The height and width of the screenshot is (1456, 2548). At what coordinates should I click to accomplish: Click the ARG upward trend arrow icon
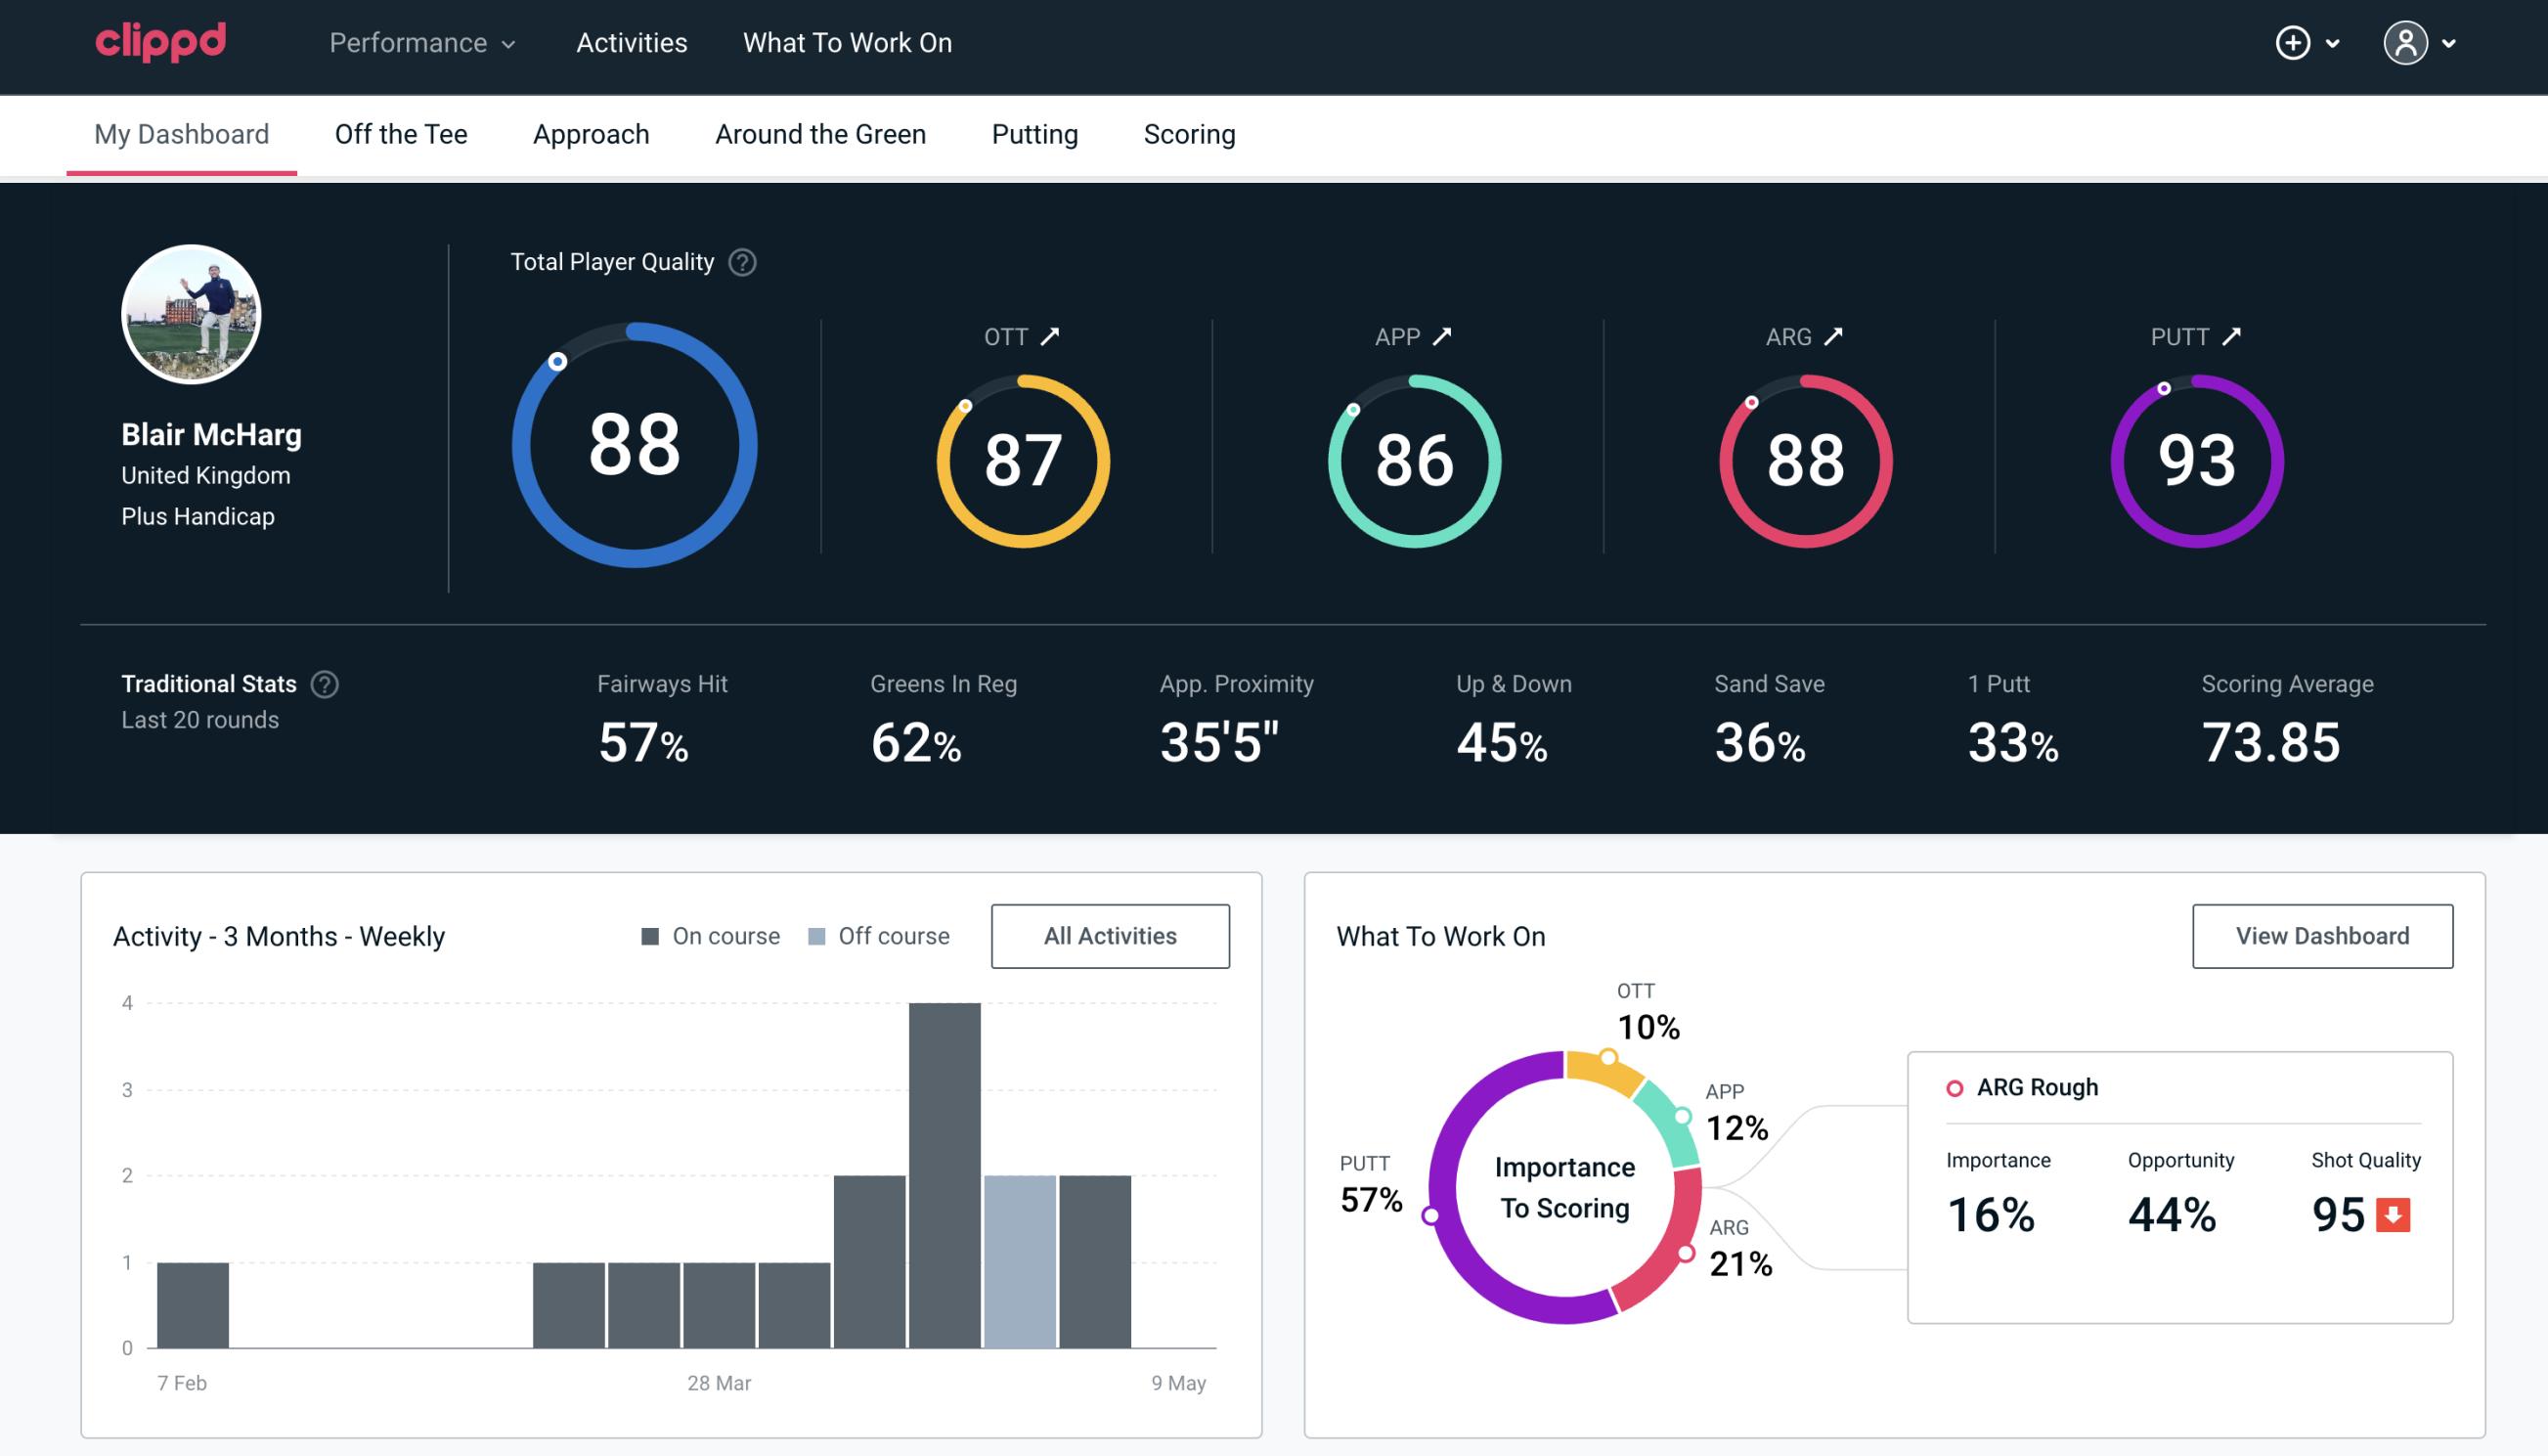click(x=1836, y=334)
